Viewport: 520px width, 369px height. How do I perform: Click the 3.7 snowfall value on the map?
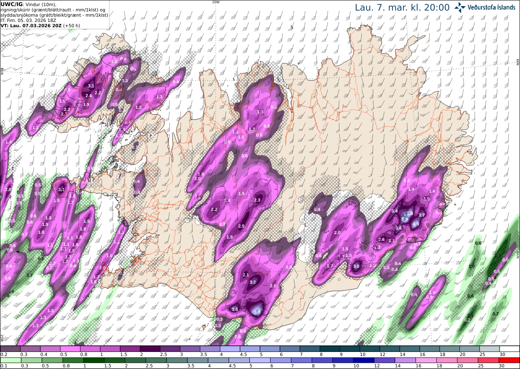tap(422, 215)
